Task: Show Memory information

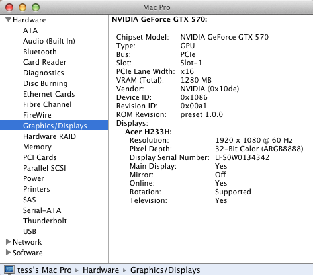Action: (37, 147)
